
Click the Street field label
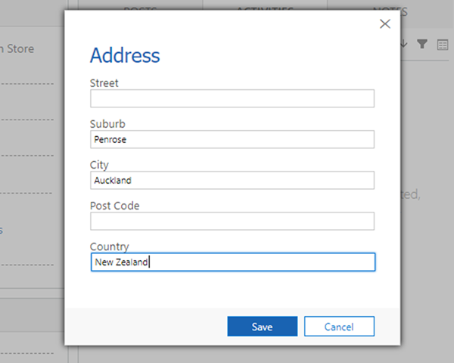[x=104, y=83]
